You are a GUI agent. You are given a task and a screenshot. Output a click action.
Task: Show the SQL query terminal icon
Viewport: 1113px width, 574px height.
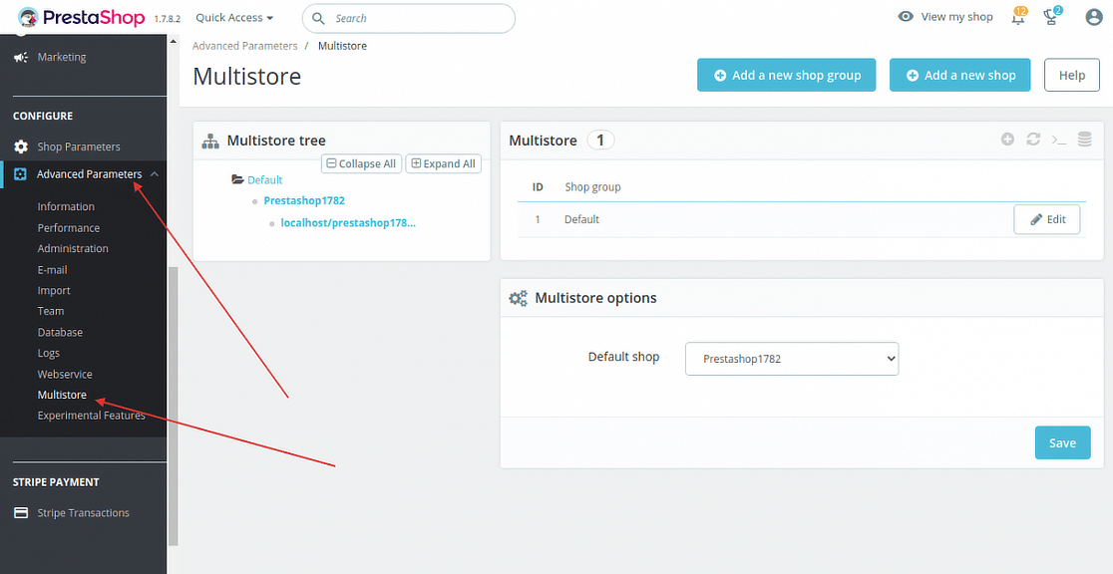click(x=1059, y=140)
